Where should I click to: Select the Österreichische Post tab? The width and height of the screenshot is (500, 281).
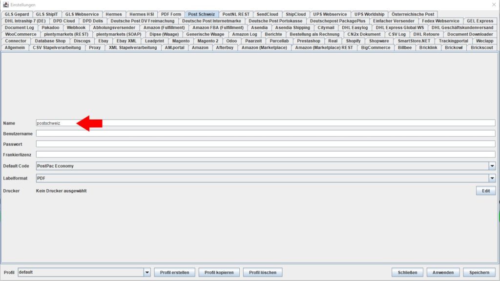pos(413,14)
